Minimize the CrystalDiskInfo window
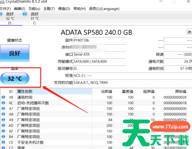 point(161,1)
